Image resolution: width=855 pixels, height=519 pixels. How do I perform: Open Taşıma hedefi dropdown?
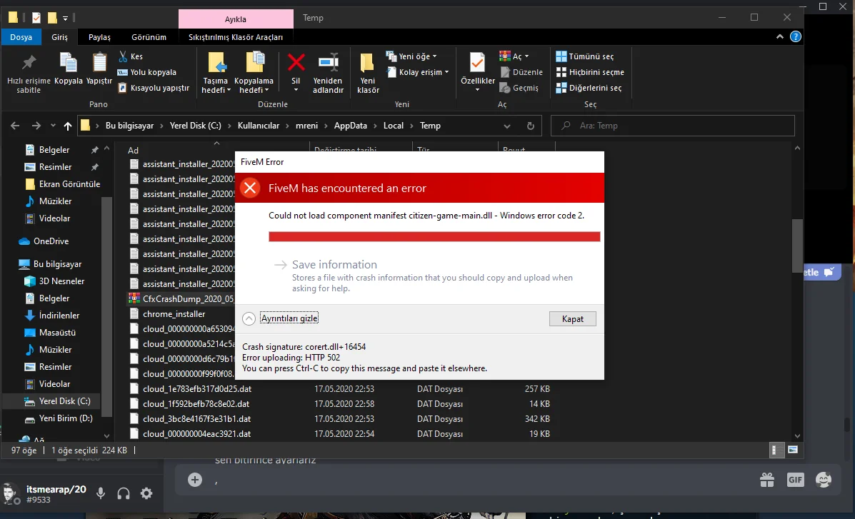pos(216,86)
